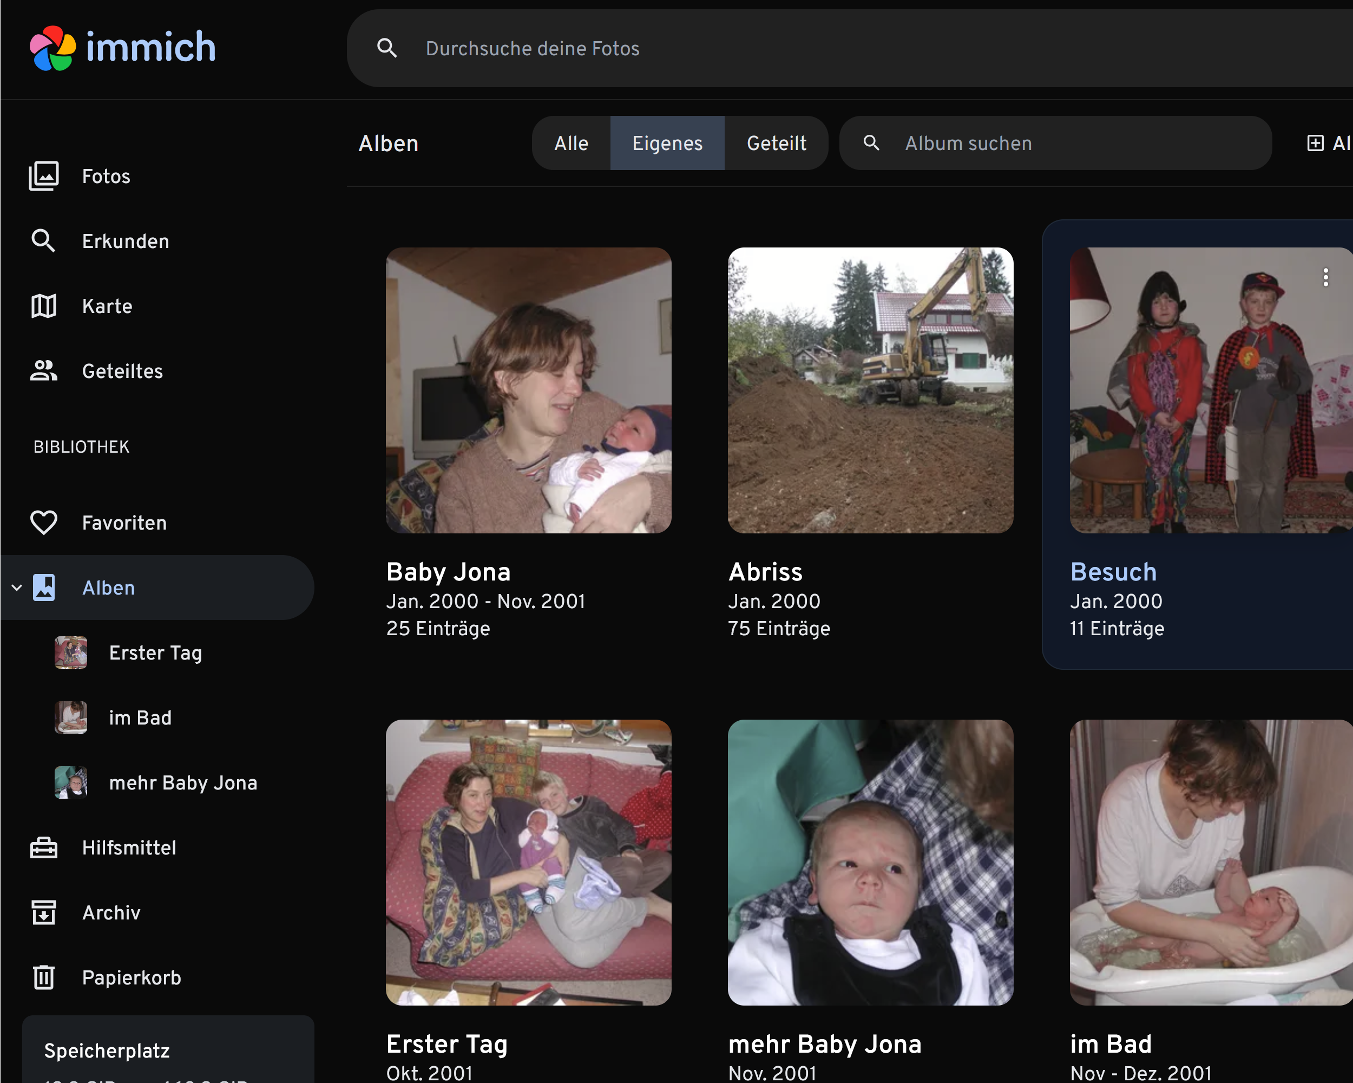Click the Immich logo icon
The image size is (1353, 1083).
(52, 48)
